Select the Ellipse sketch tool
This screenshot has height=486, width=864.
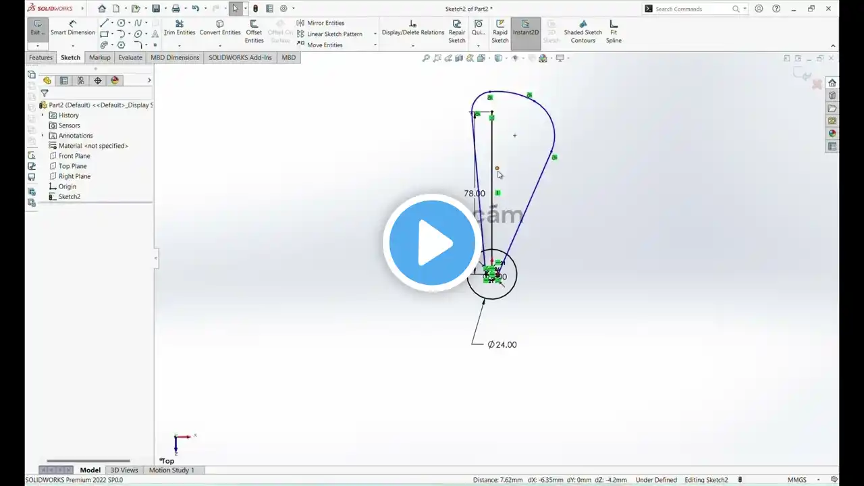tap(138, 34)
